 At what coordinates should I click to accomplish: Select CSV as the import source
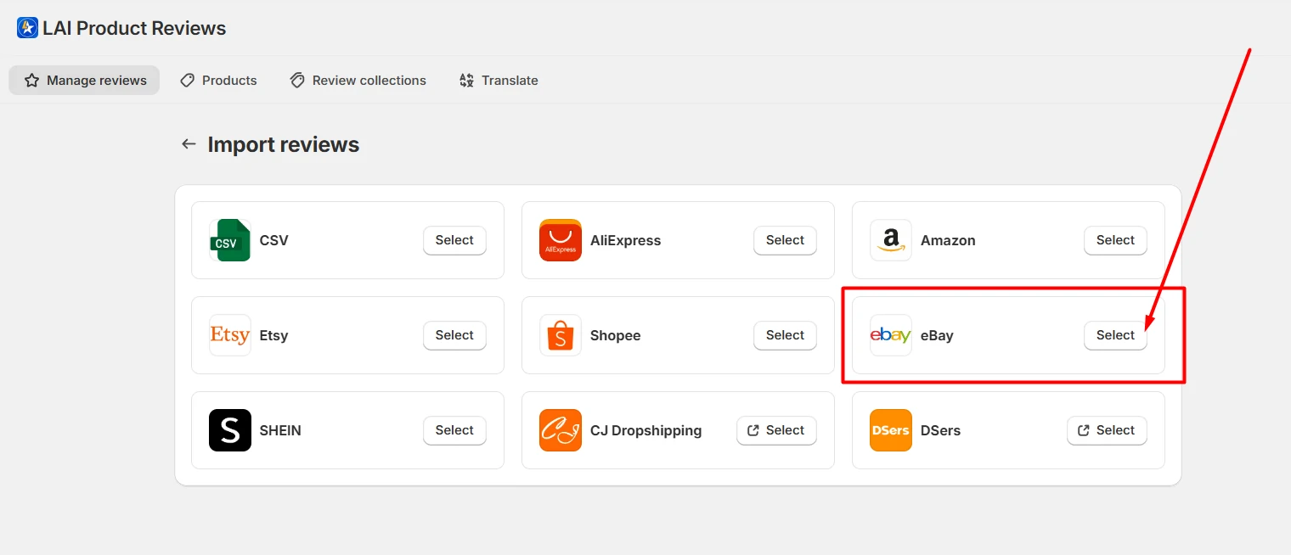(454, 240)
